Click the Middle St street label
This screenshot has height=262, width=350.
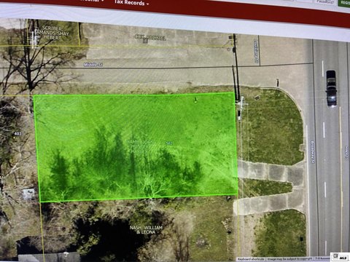93,65
